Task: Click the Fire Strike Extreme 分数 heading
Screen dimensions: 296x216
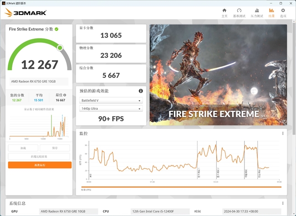Action: tap(31, 29)
